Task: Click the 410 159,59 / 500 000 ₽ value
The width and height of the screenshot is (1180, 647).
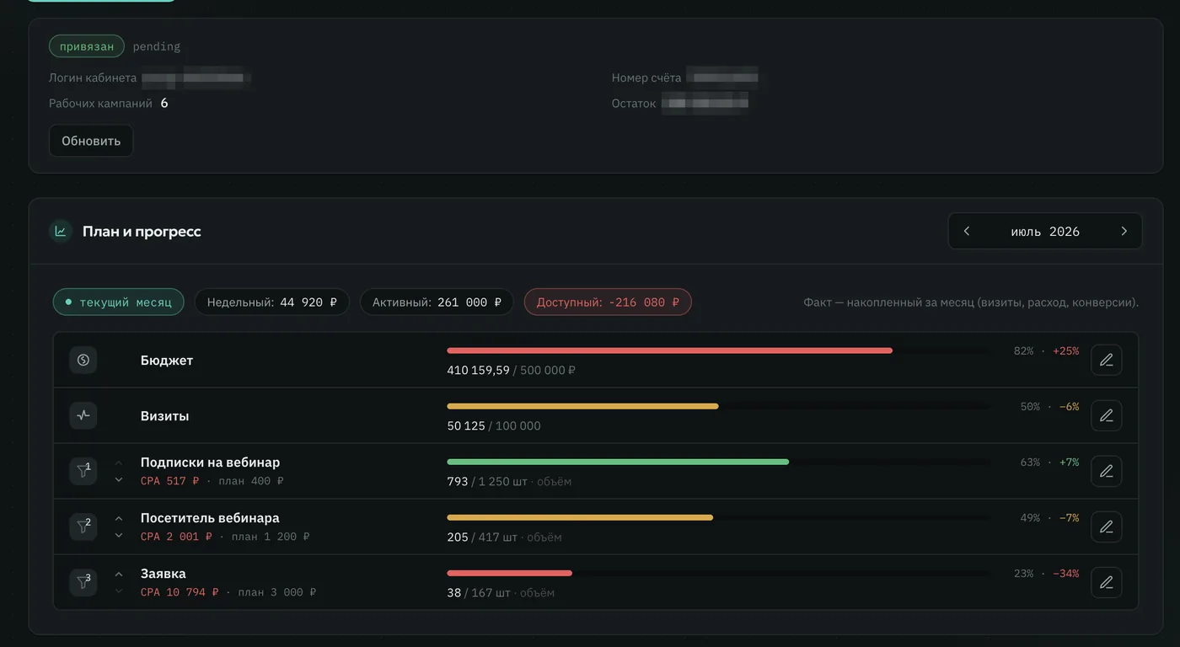Action: (511, 370)
